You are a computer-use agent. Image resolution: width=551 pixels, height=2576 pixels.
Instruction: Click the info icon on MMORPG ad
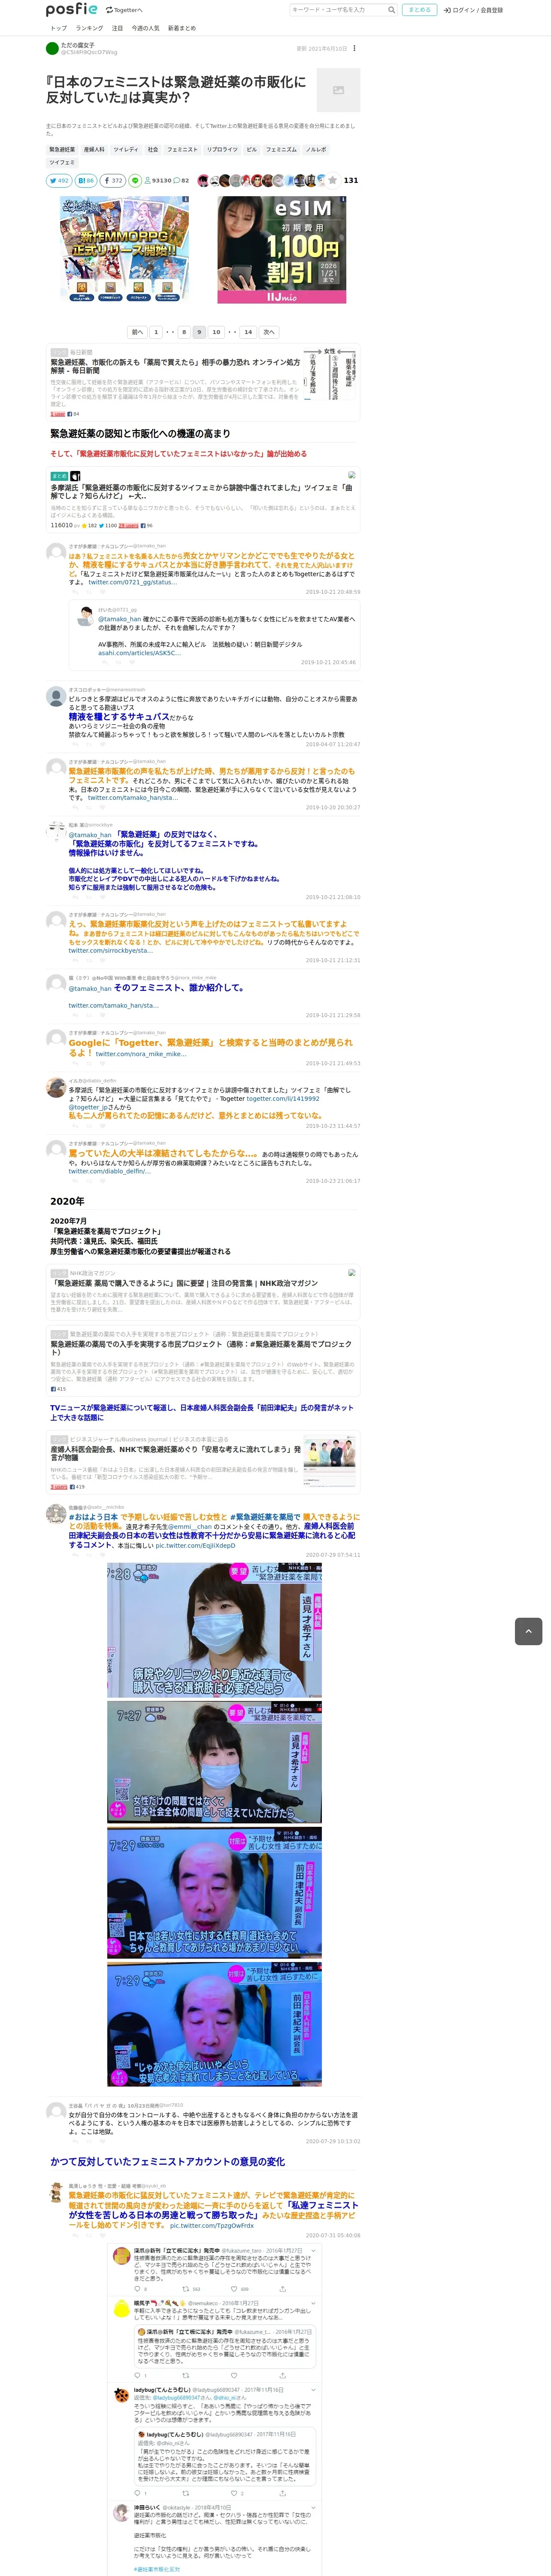click(x=185, y=200)
